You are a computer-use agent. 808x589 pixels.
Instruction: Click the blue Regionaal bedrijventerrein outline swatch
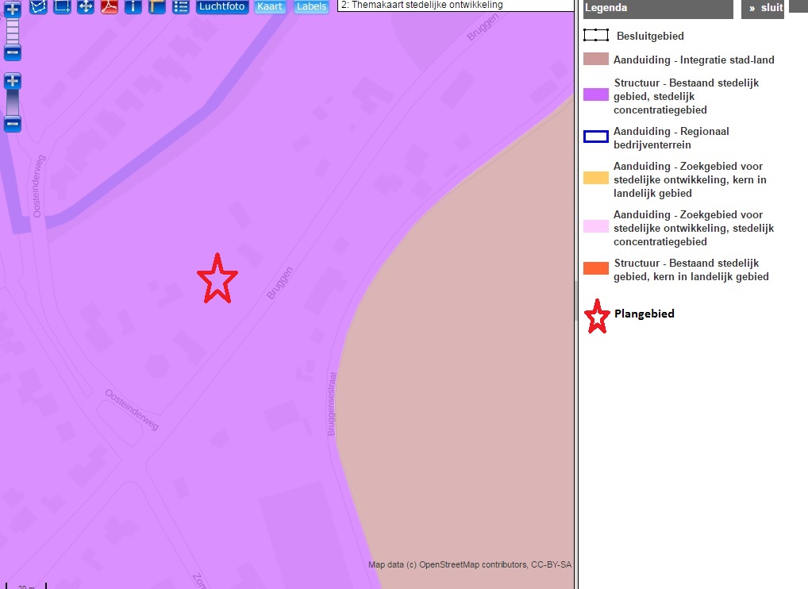[596, 137]
